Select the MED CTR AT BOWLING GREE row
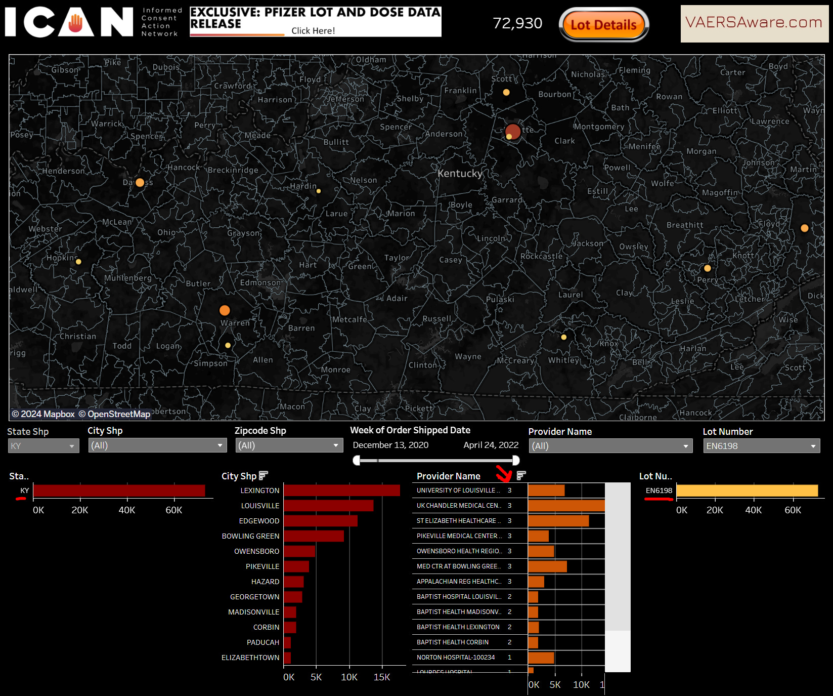 pos(508,566)
